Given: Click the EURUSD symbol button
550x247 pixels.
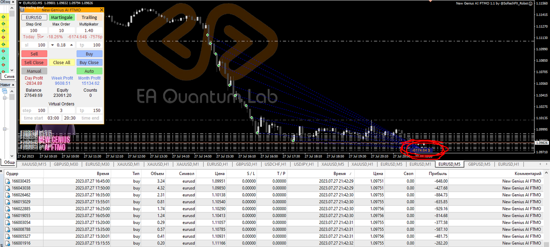Looking at the screenshot, I should click(x=34, y=17).
